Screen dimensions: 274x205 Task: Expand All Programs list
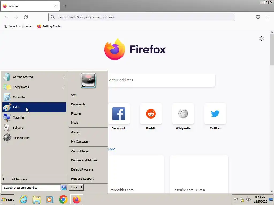pyautogui.click(x=34, y=179)
